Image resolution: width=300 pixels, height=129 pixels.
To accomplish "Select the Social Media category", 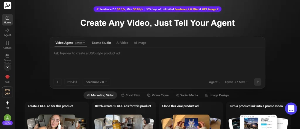I will coord(187,95).
